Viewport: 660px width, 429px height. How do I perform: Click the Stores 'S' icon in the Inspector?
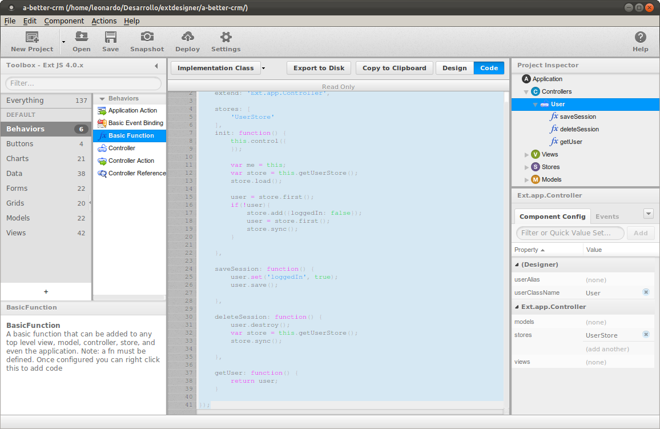[x=536, y=167]
